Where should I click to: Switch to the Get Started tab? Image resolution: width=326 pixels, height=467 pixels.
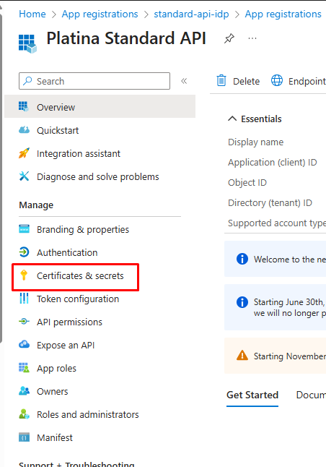pos(252,395)
